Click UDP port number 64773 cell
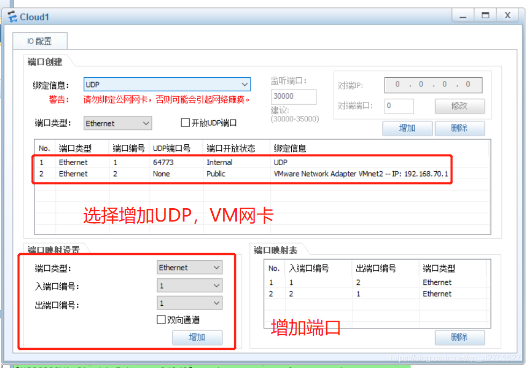Screen dimensions: 526x368 tap(163, 163)
